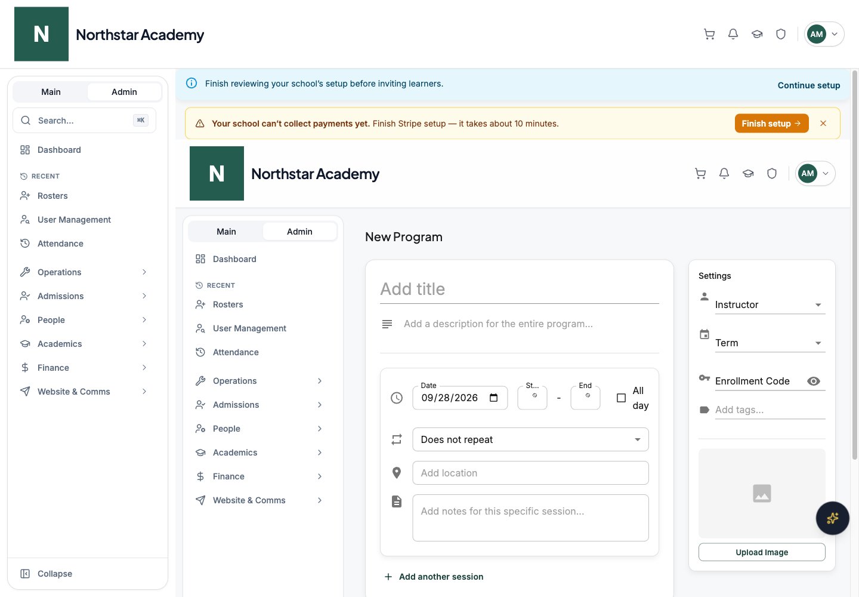The height and width of the screenshot is (597, 859).
Task: Expand Finance in the sidebar containing the Search box
Action: [84, 368]
